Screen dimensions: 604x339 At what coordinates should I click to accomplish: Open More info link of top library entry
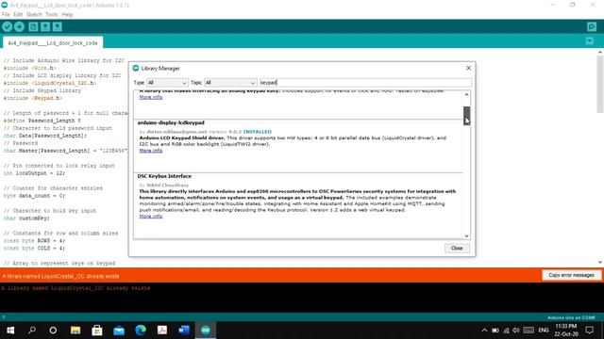pos(151,97)
